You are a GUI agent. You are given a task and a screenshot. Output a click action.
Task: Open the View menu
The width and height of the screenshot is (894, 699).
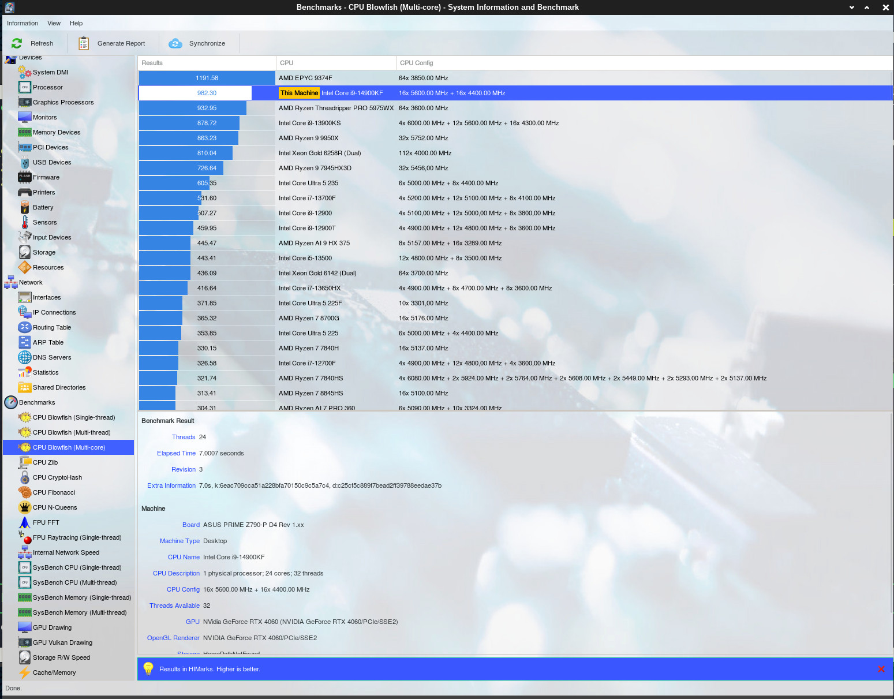54,23
